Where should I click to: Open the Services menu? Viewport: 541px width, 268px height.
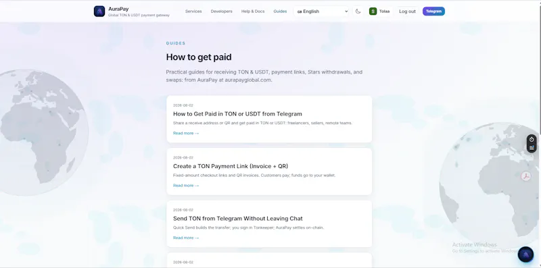coord(193,11)
